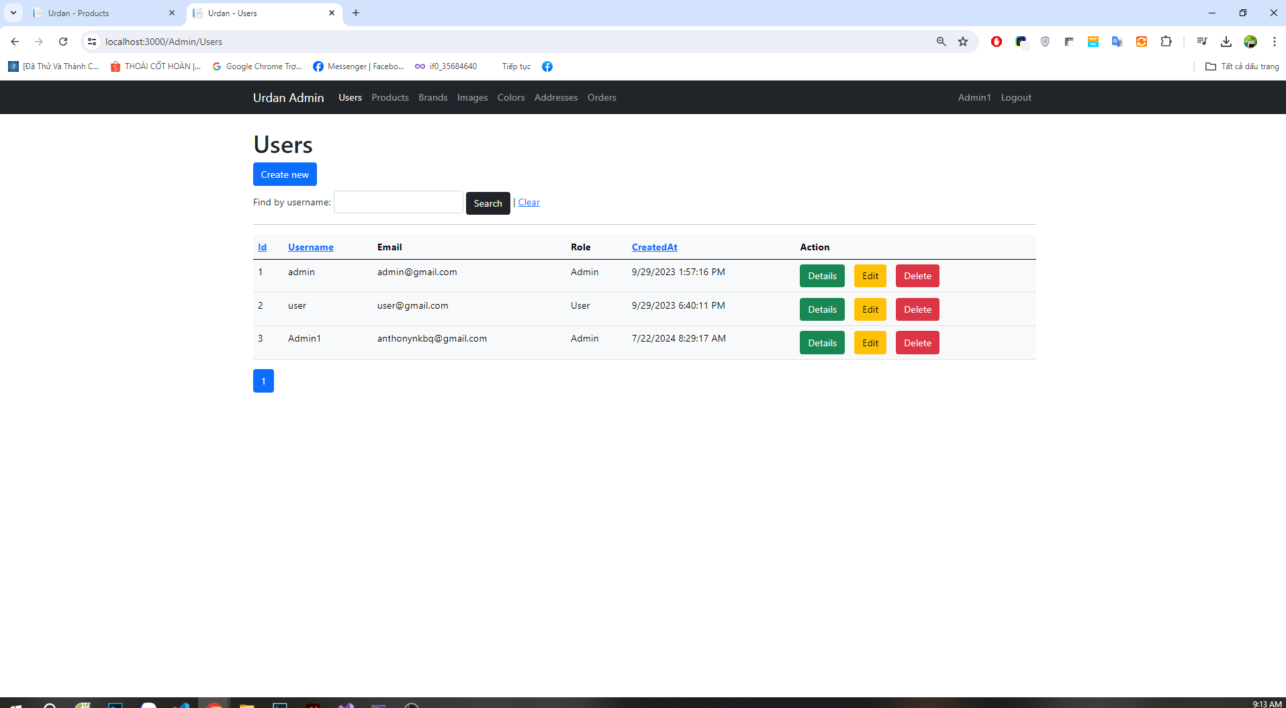Close the Urdan - Users tab
Image resolution: width=1286 pixels, height=708 pixels.
click(x=332, y=13)
